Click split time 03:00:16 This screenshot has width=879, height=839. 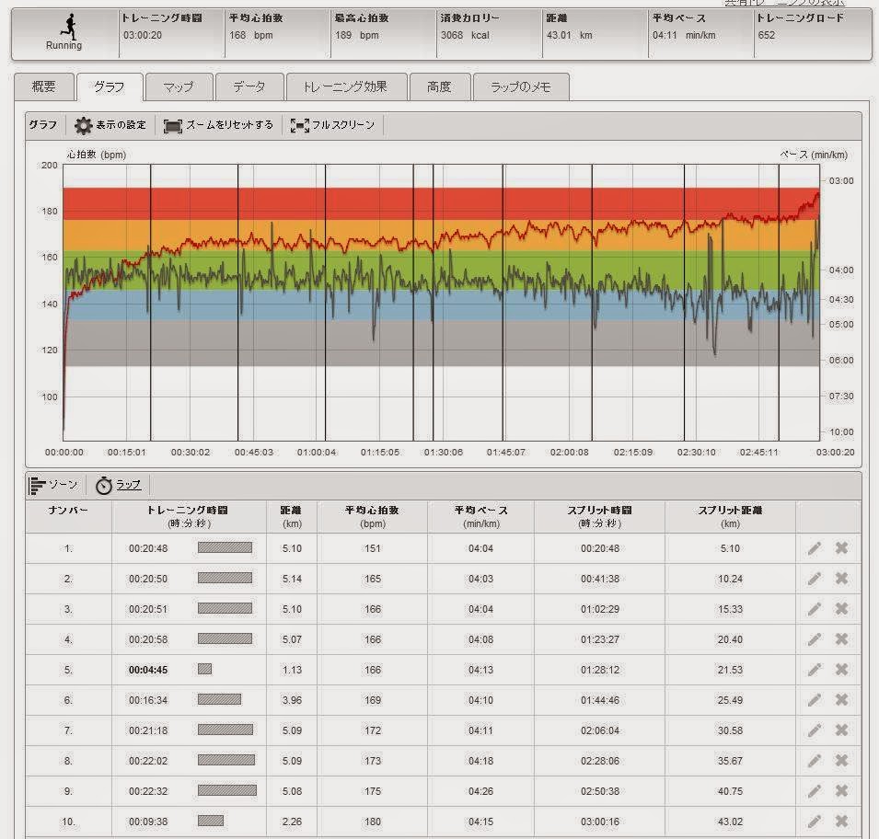click(x=600, y=822)
